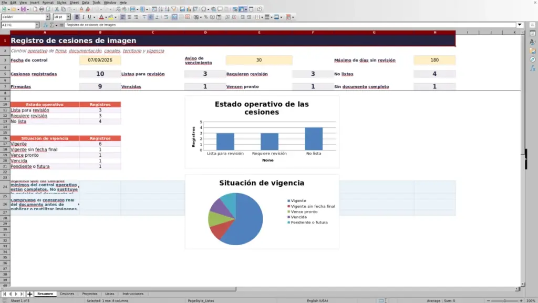
Task: Format as percent icon
Action: click(206, 17)
